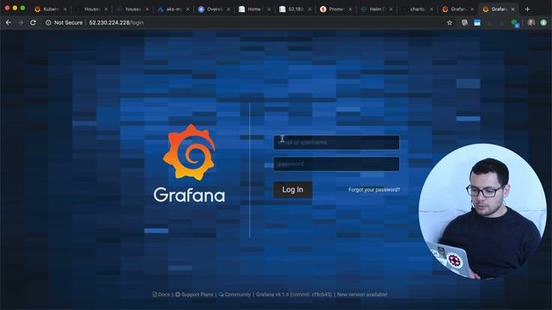
Task: Close the active Grafana tab
Action: pos(512,9)
